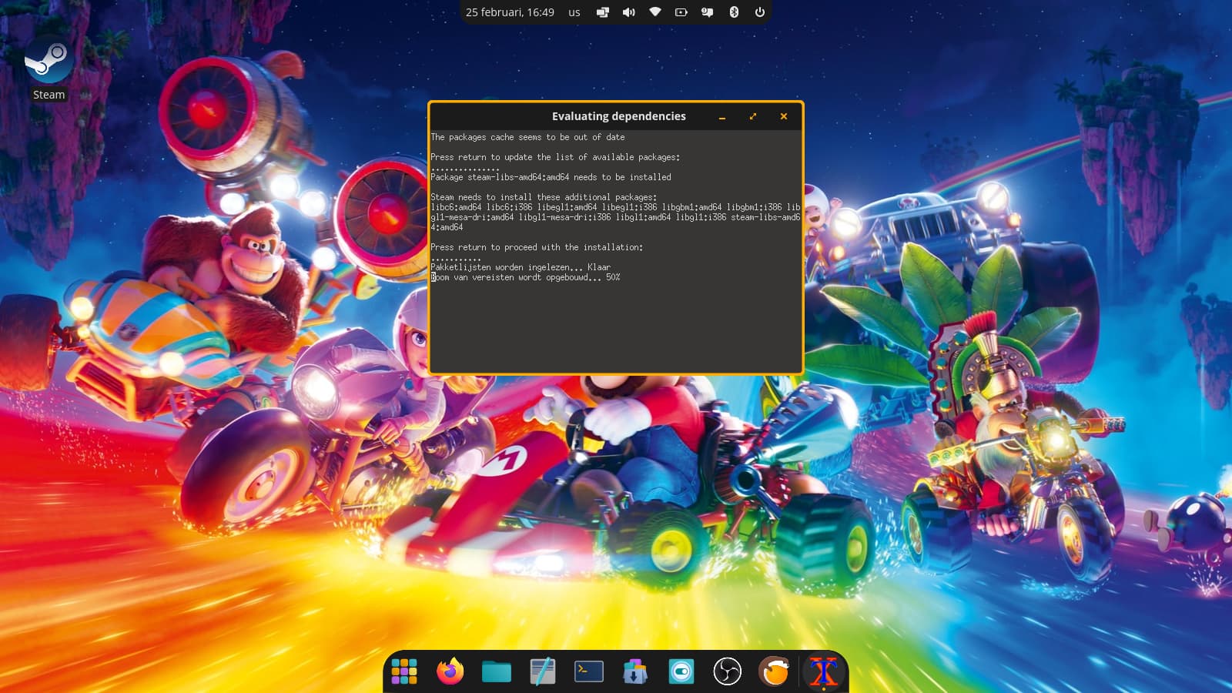Viewport: 1232px width, 693px height.
Task: Launch OBS Studio from the dock
Action: click(x=728, y=671)
